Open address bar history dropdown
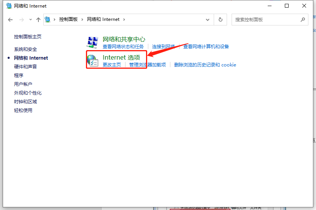This screenshot has width=316, height=210. [208, 19]
